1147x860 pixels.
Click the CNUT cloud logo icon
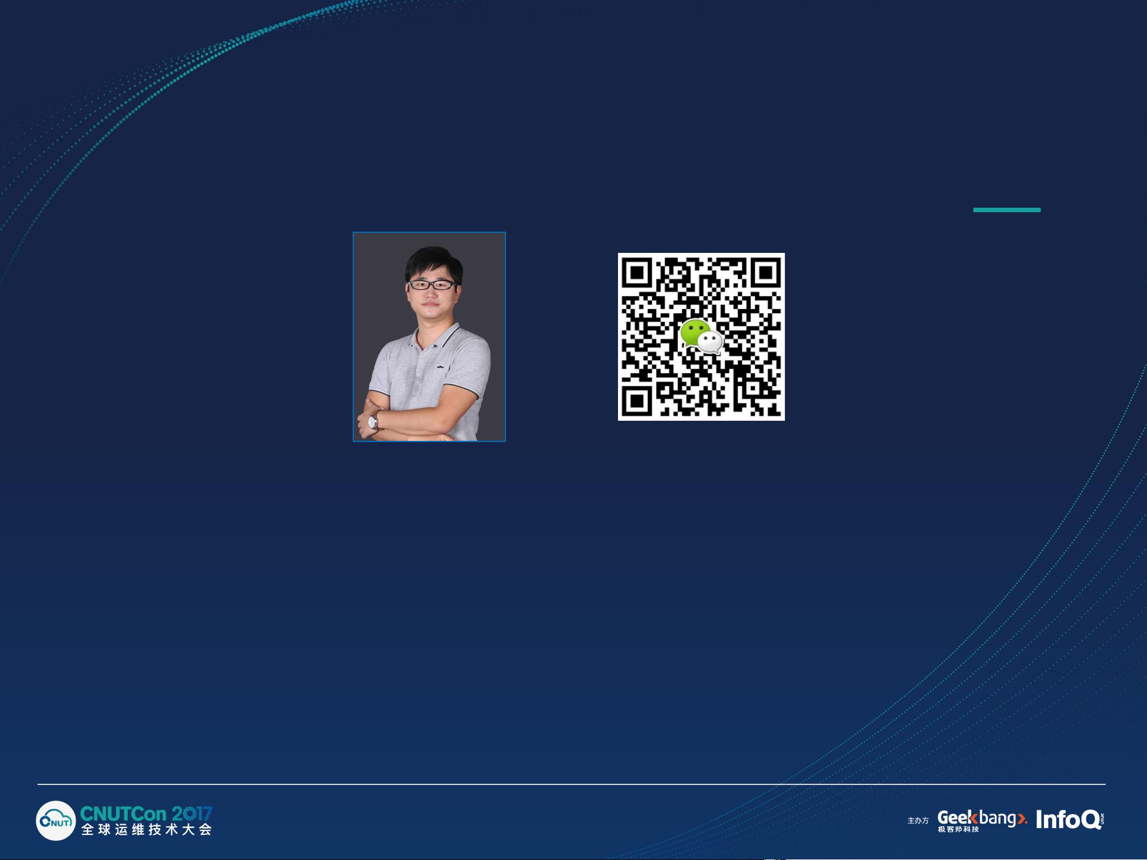tap(56, 820)
